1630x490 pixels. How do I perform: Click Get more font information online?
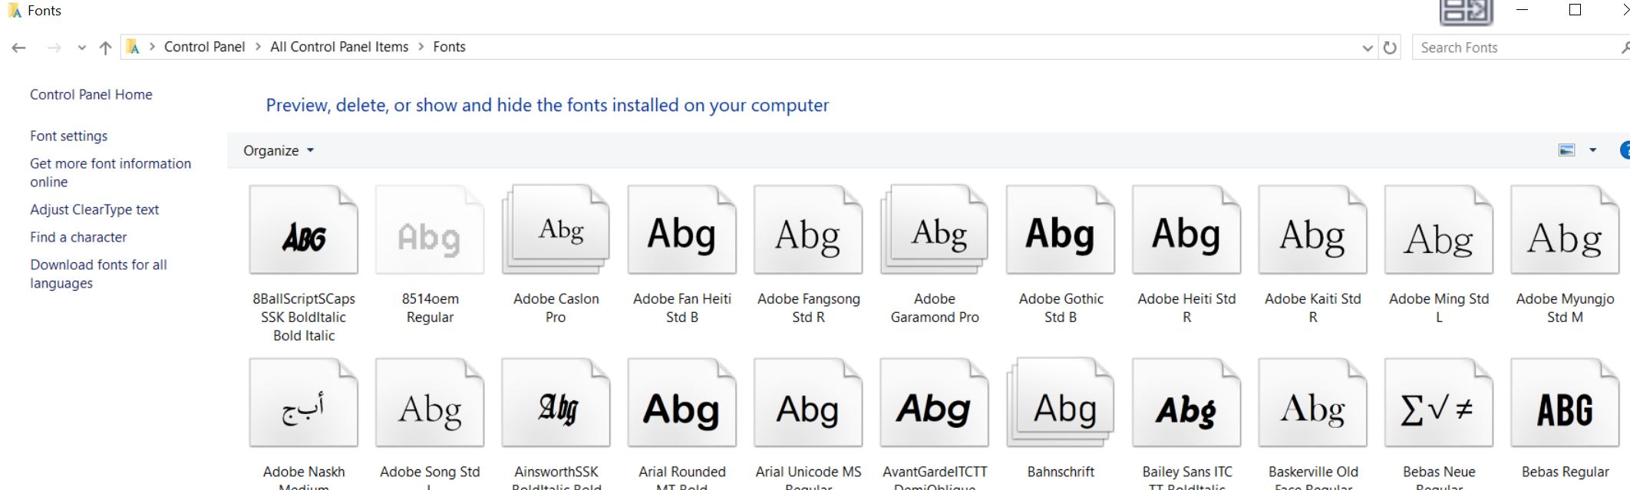point(111,173)
